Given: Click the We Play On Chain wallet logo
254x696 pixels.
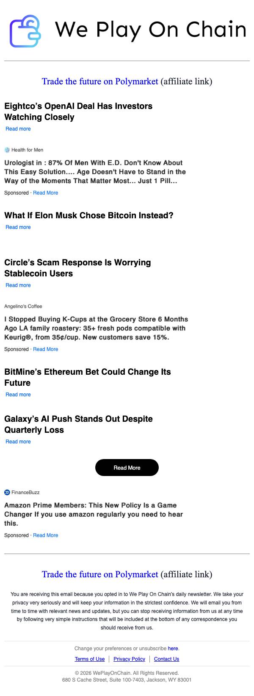Looking at the screenshot, I should [25, 31].
